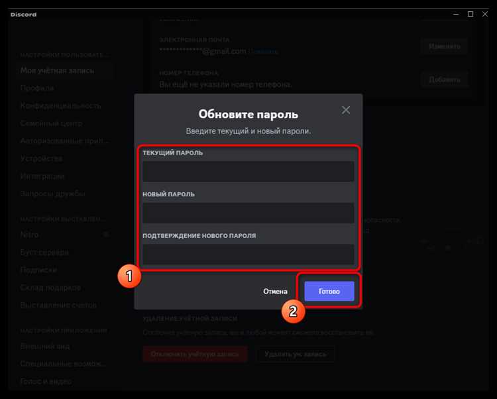This screenshot has width=497, height=399.
Task: Minimize the Discord window
Action: tap(456, 15)
